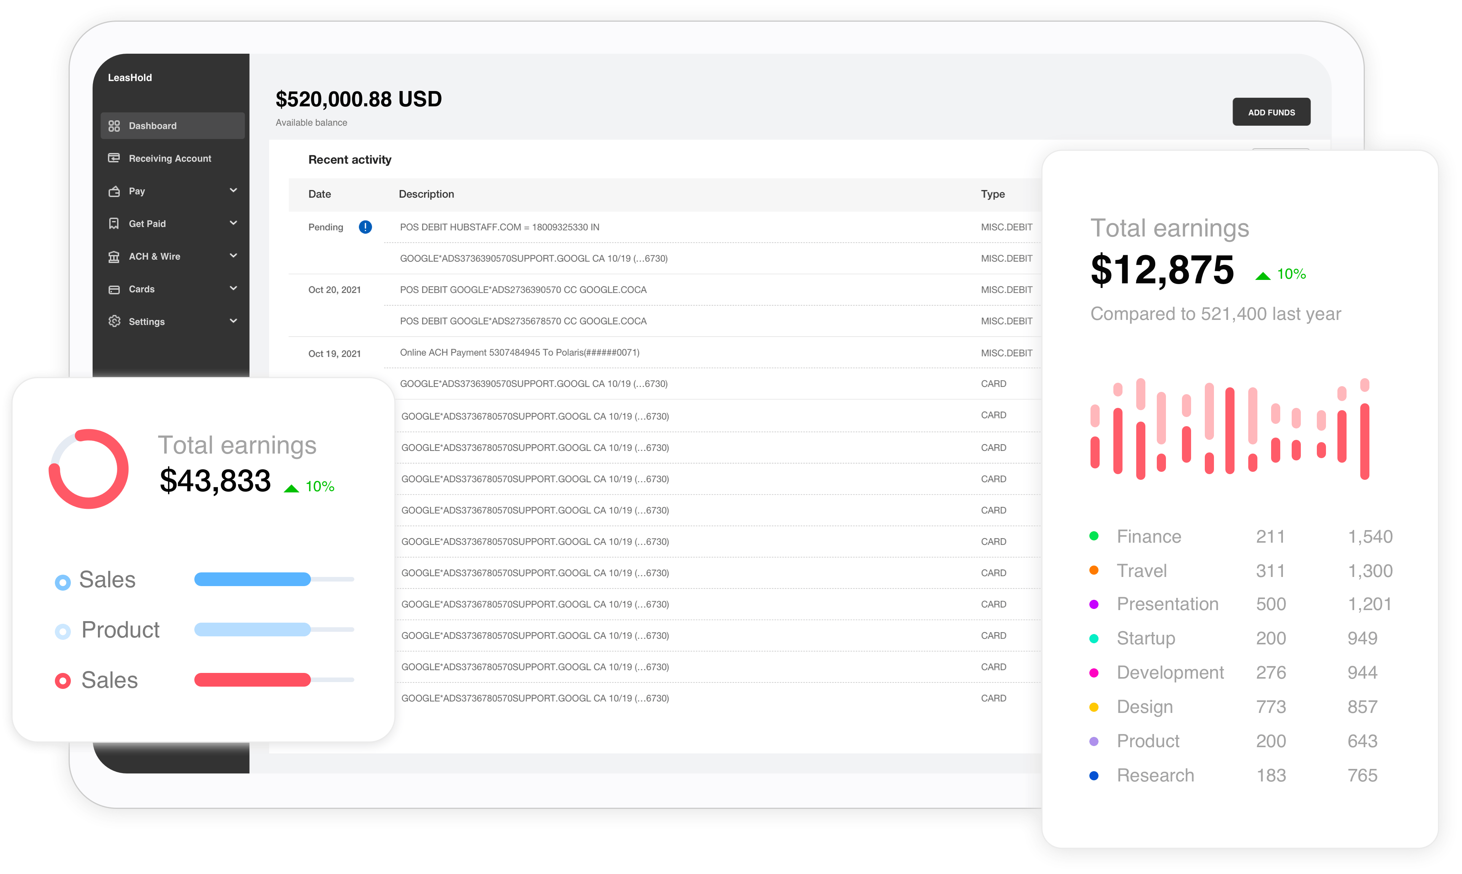Click the Cards icon in sidebar
The height and width of the screenshot is (874, 1462).
pos(114,289)
